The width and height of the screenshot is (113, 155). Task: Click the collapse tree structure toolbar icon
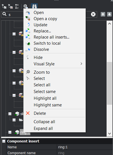tap(11, 6)
